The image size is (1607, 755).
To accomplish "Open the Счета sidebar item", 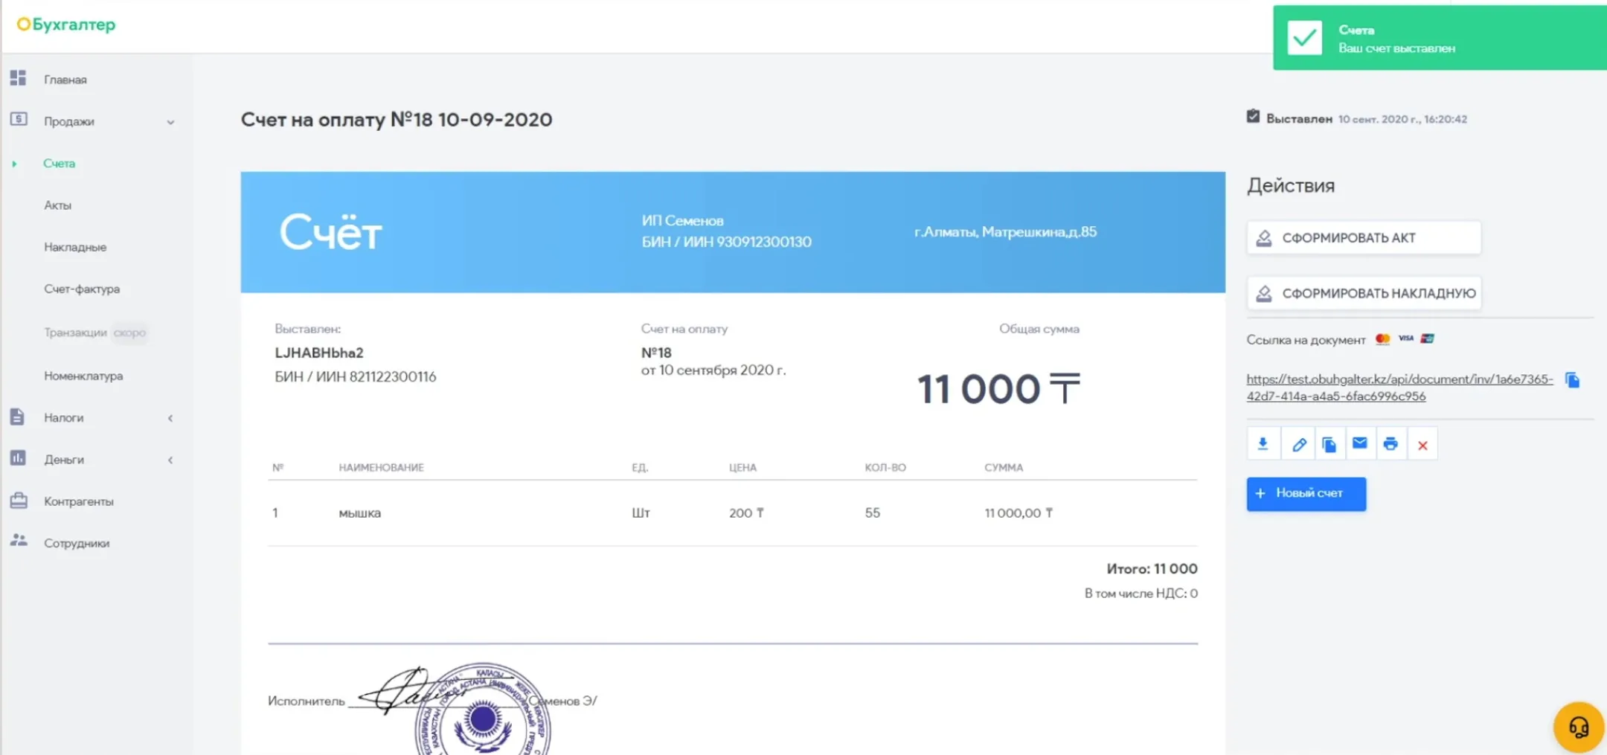I will 59,163.
